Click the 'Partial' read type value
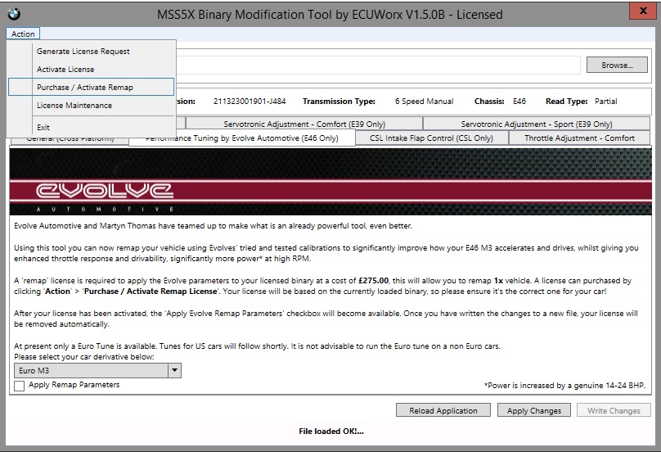Image resolution: width=661 pixels, height=452 pixels. 605,102
